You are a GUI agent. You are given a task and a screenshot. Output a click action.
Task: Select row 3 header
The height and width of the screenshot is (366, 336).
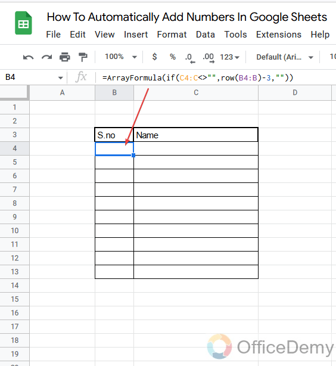(14, 135)
